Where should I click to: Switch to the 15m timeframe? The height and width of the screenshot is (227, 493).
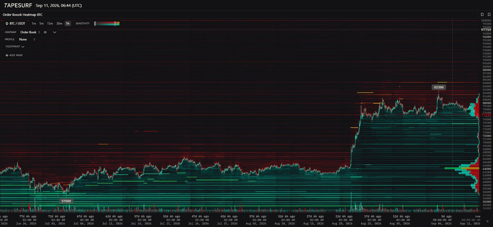click(x=50, y=23)
